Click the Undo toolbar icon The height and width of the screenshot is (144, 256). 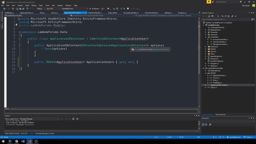point(27,9)
